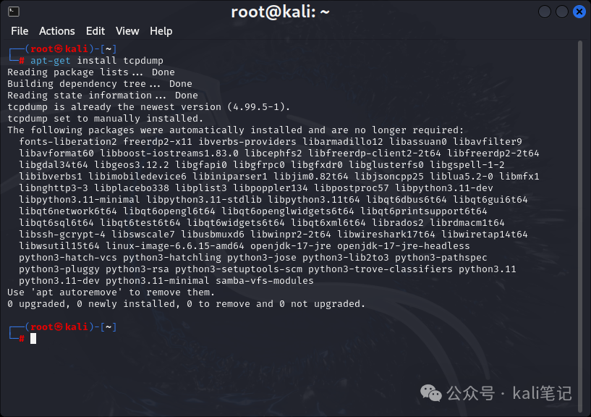Open the File menu
The height and width of the screenshot is (417, 591).
point(20,31)
